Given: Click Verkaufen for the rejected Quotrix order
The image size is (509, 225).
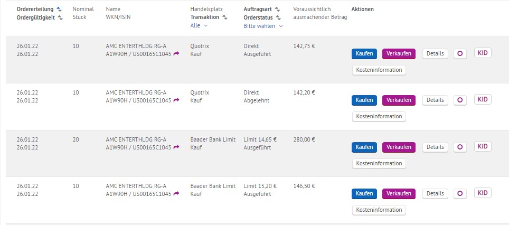Looking at the screenshot, I should (x=399, y=100).
